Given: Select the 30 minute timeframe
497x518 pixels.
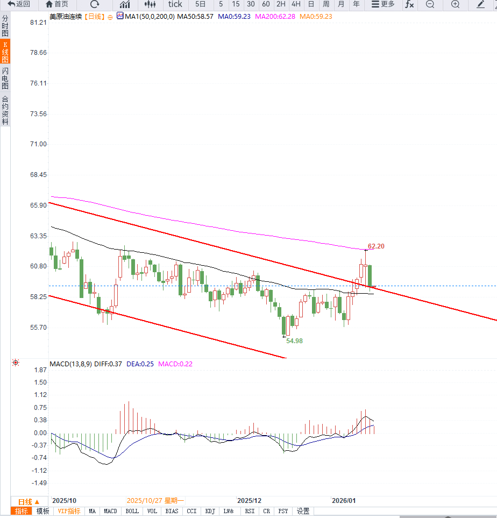Looking at the screenshot, I should tap(251, 4).
